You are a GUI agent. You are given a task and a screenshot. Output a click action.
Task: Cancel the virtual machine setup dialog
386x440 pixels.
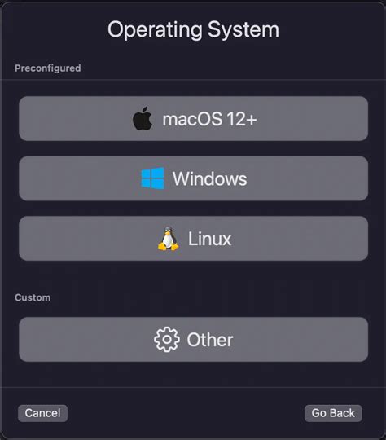pos(42,413)
